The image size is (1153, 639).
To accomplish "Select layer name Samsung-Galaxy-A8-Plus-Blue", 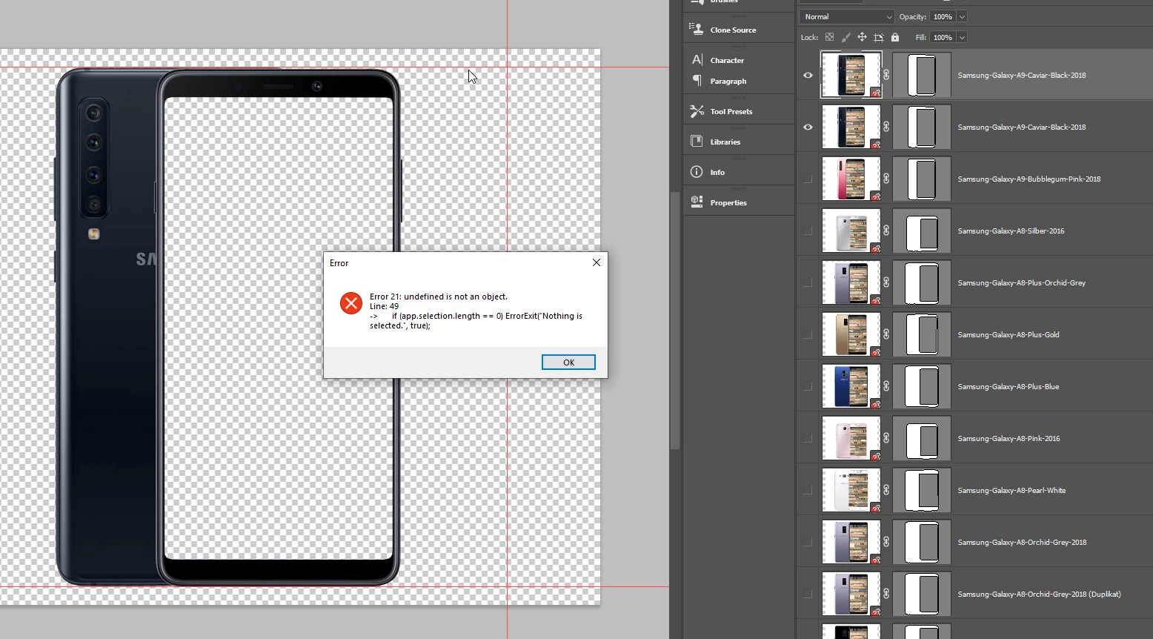I will click(x=1008, y=386).
